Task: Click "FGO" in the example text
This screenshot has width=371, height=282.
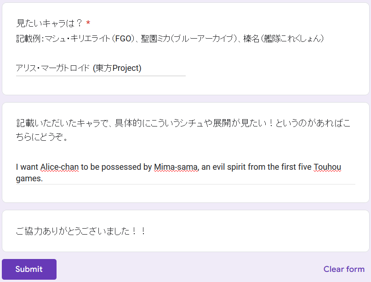Action: click(123, 39)
